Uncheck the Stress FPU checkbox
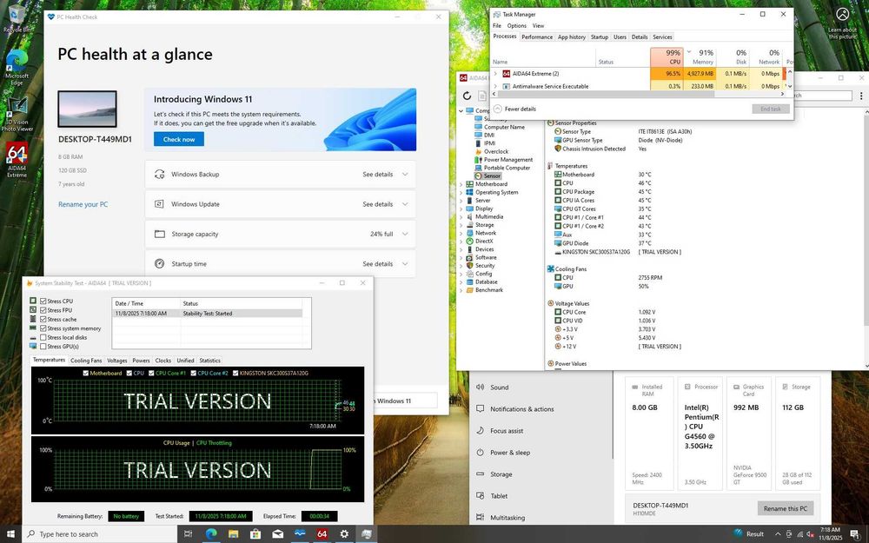The width and height of the screenshot is (869, 543). (43, 310)
